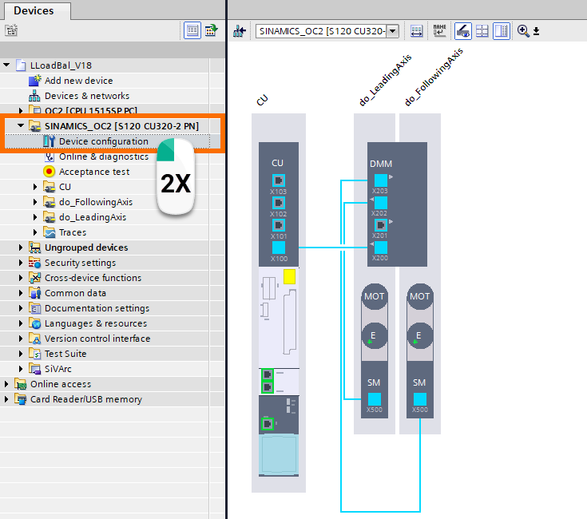Open the zoom level dropdown arrow
Image resolution: width=587 pixels, height=519 pixels.
(537, 31)
